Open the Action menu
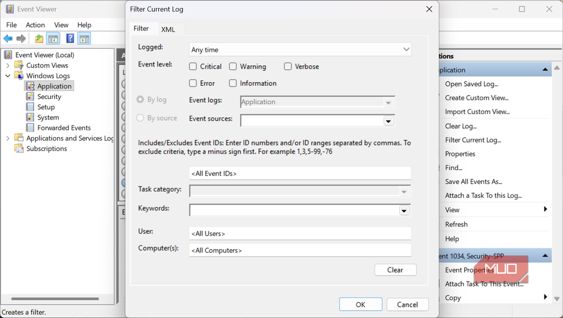This screenshot has width=563, height=318. (35, 25)
